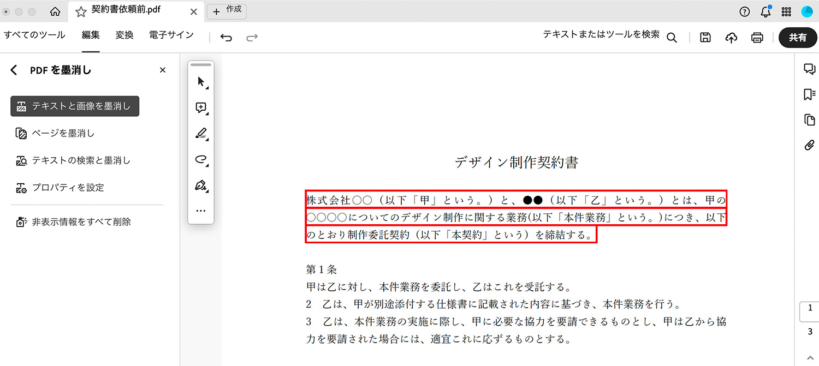The image size is (819, 366).
Task: Switch to the 電子サイン tab
Action: [171, 35]
